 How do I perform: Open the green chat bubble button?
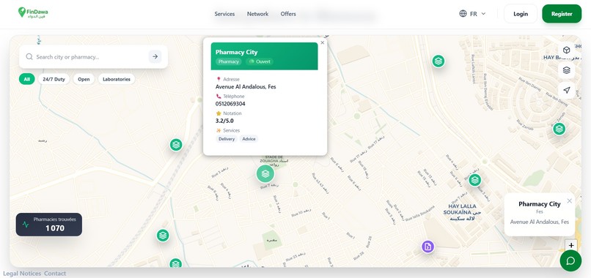[570, 260]
